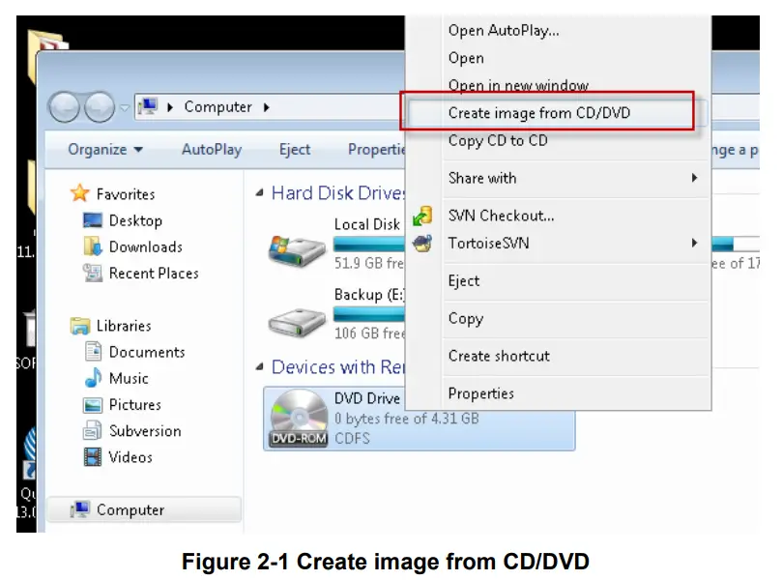The width and height of the screenshot is (782, 580).
Task: Click the DVD-ROM disc icon
Action: (x=299, y=418)
